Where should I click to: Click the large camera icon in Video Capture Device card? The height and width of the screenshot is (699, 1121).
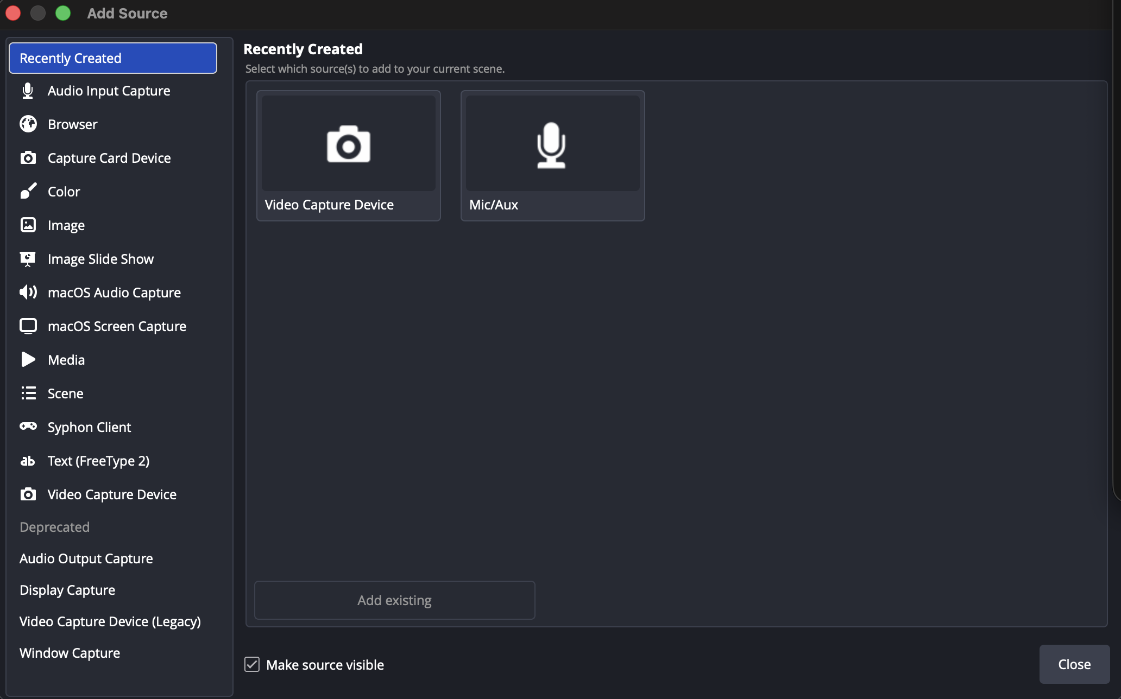(349, 144)
